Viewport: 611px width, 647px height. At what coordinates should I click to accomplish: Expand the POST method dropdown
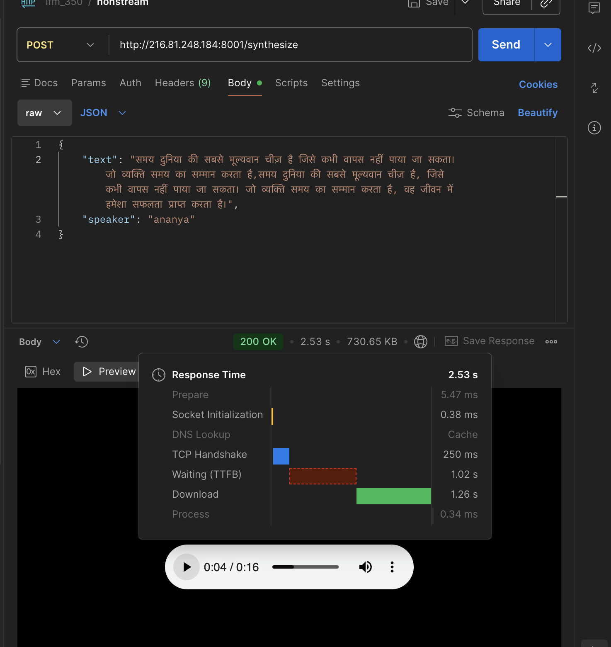pyautogui.click(x=61, y=45)
